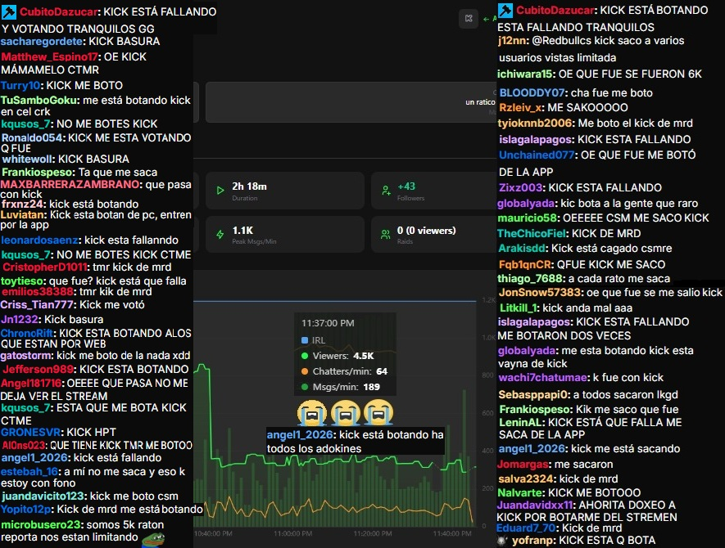Viewport: 725px width, 548px height.
Task: Click the Pepe frog emote after microbusero23's message
Action: coord(153,539)
